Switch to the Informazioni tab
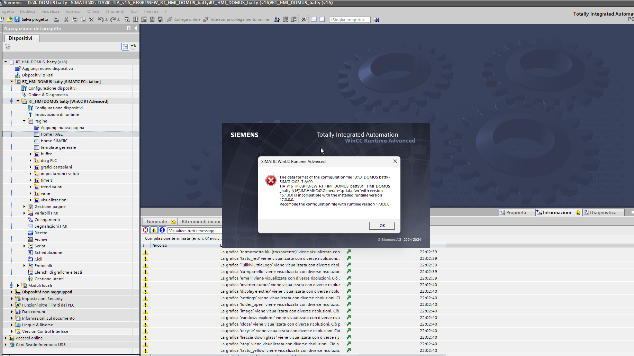Screen dimensions: 634x356 [x=558, y=212]
